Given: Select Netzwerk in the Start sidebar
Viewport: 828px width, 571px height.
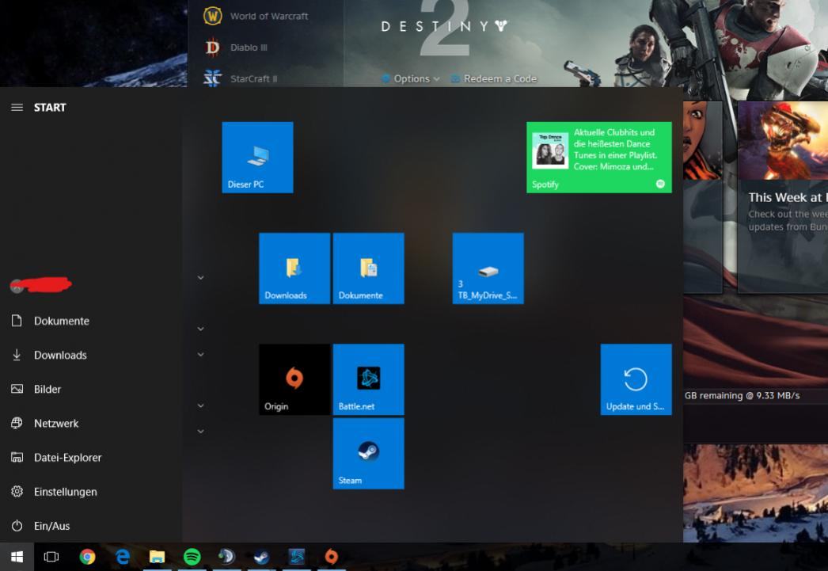Looking at the screenshot, I should 55,424.
